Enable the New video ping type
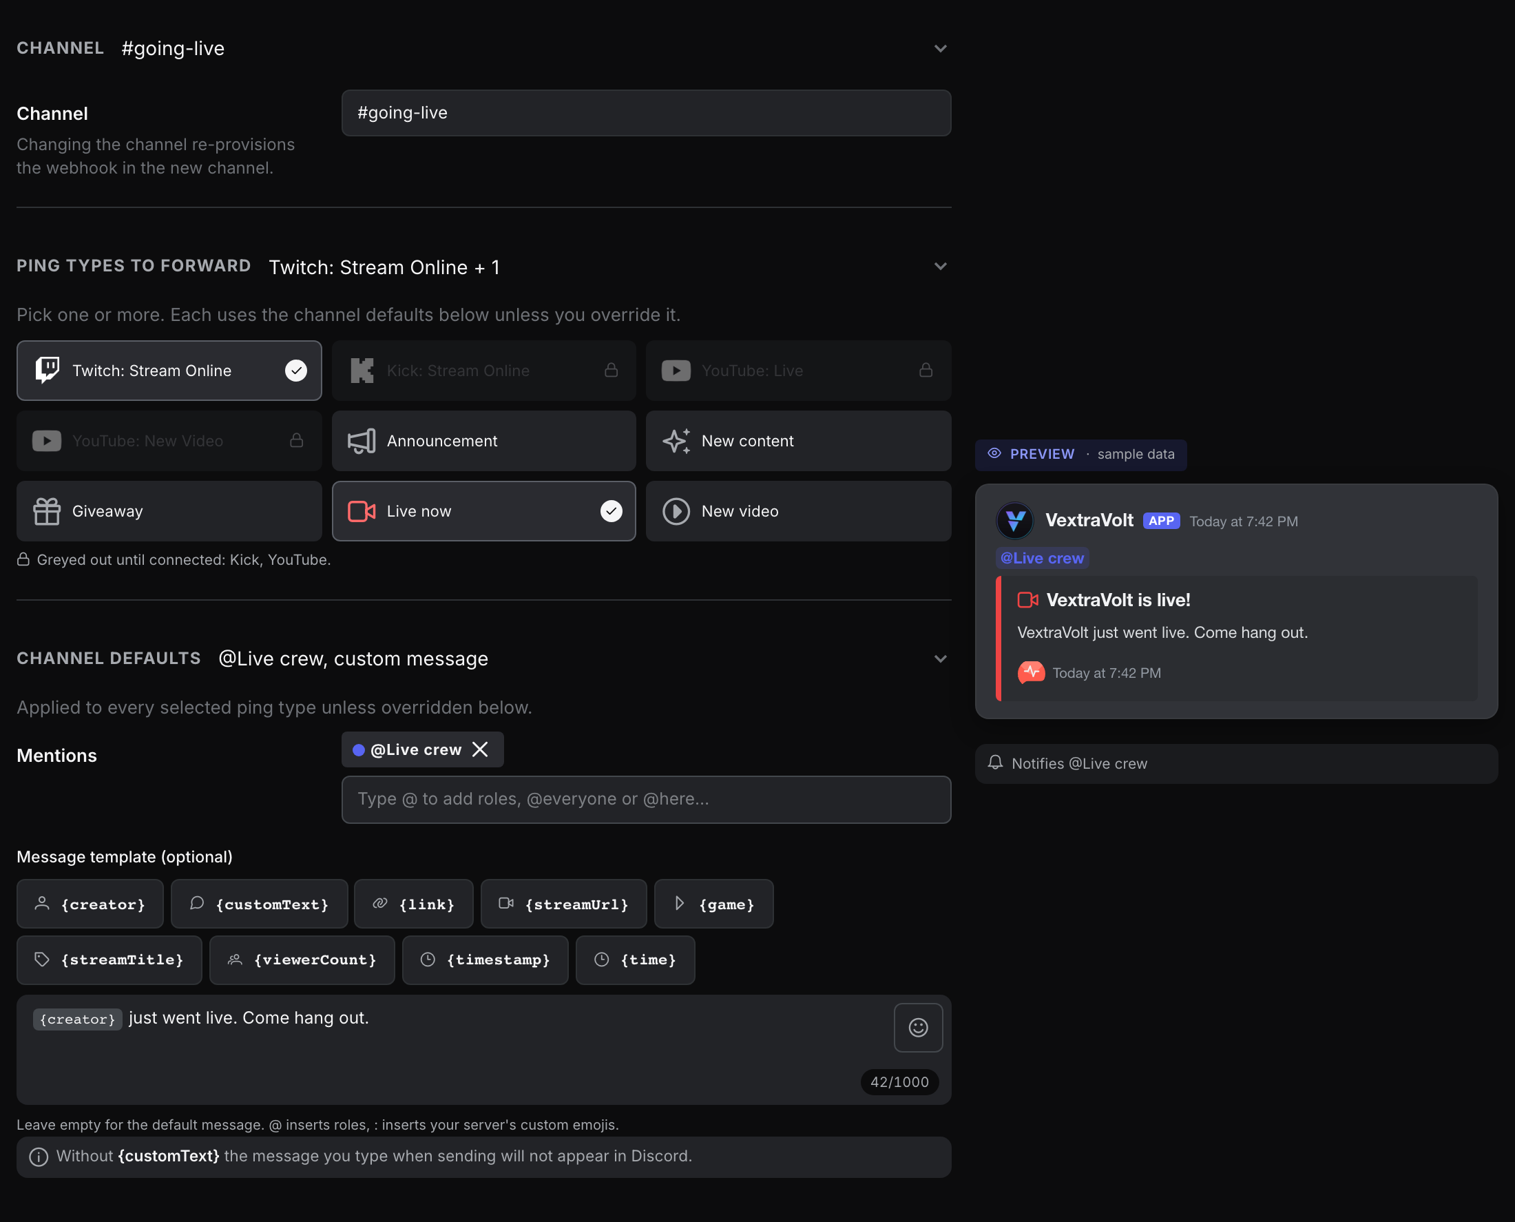The image size is (1515, 1222). click(x=798, y=512)
